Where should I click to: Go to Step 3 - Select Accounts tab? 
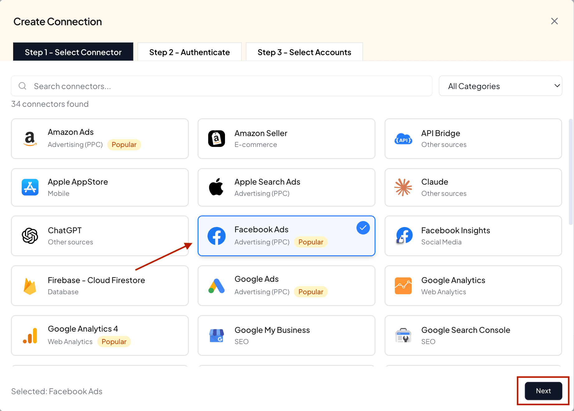click(x=304, y=52)
